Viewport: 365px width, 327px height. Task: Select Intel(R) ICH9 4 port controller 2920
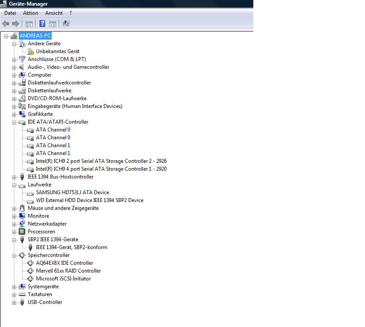click(x=101, y=169)
